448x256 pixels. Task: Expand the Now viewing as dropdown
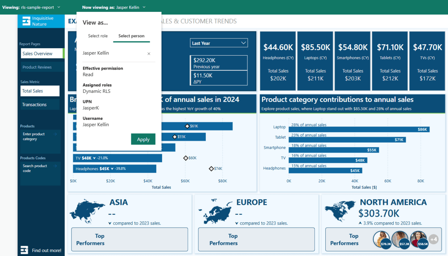pos(144,7)
